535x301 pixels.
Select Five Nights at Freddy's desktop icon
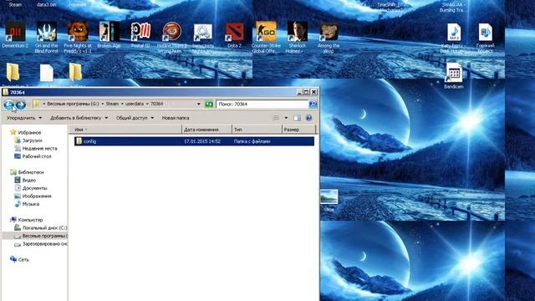tap(78, 37)
